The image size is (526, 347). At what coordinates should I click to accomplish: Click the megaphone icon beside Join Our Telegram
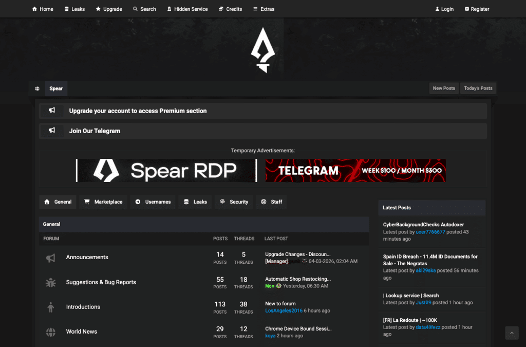(x=52, y=130)
